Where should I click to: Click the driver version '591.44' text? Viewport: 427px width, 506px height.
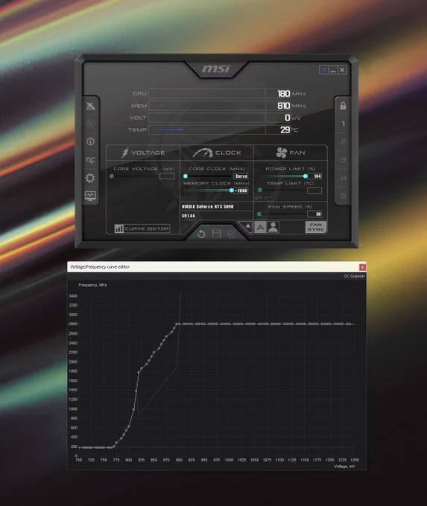coord(188,216)
